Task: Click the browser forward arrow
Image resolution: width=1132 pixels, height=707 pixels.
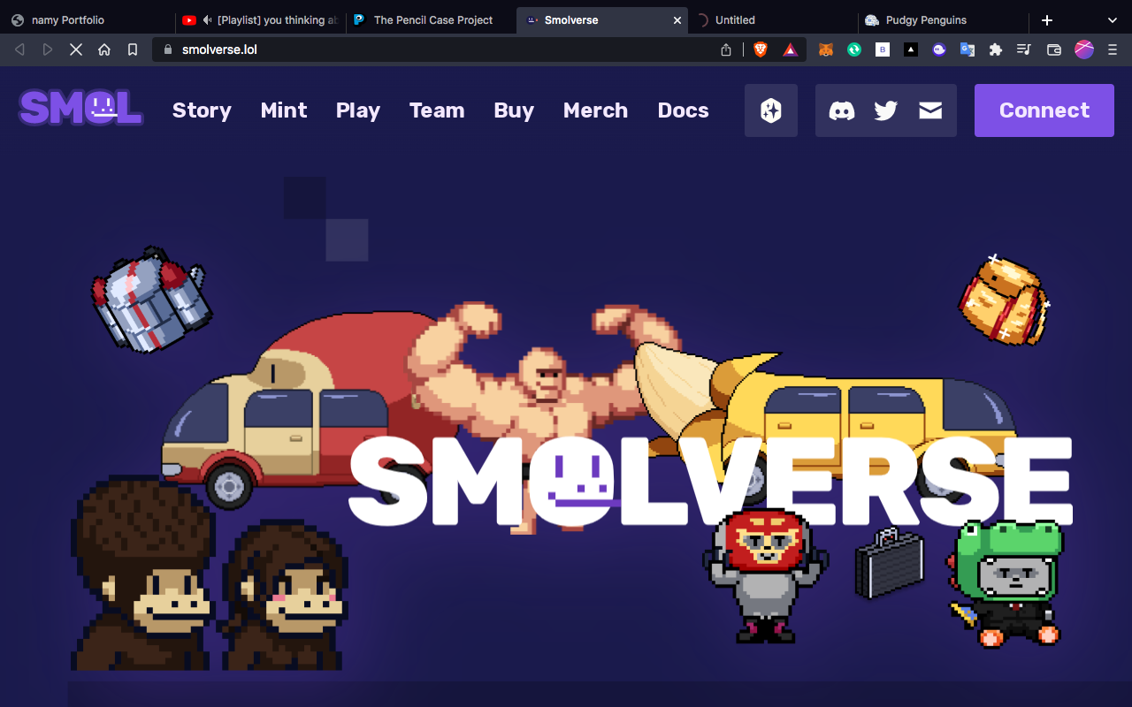Action: tap(48, 49)
